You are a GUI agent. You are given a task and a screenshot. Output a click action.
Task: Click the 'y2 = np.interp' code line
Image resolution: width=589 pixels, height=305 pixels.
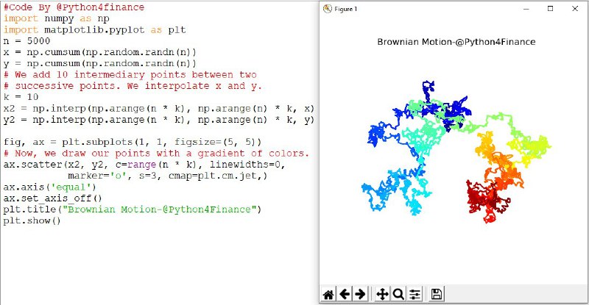coord(159,120)
